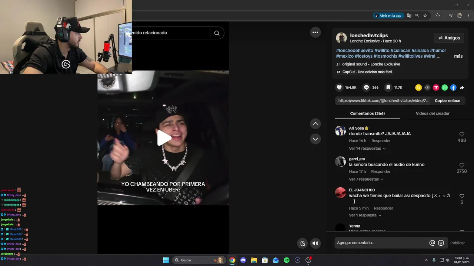Open Discord from the taskbar
The width and height of the screenshot is (474, 266).
[243, 260]
